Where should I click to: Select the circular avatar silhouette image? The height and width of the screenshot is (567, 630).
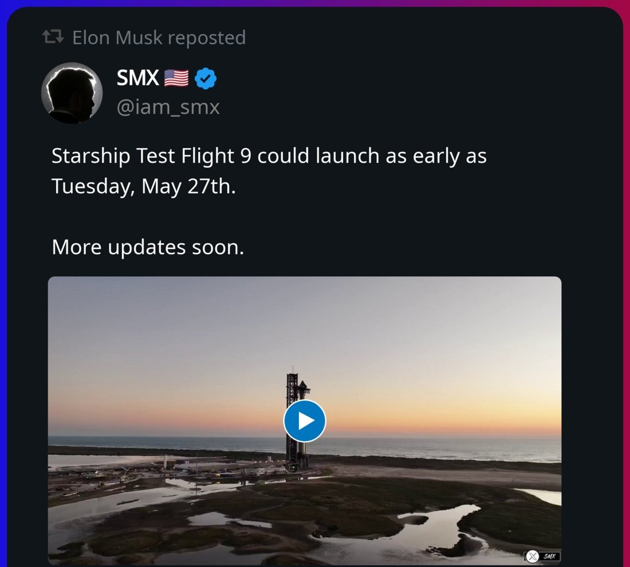(71, 93)
